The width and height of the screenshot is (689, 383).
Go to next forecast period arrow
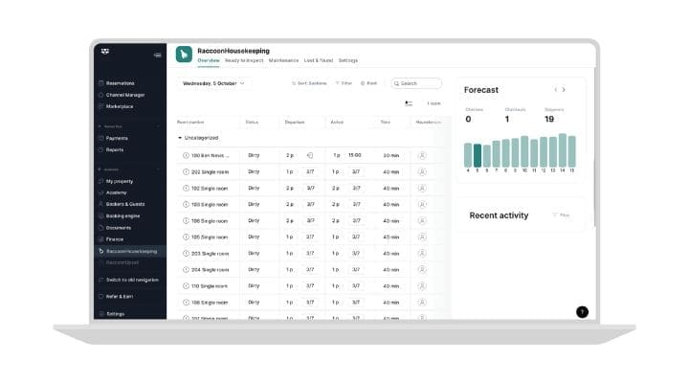564,90
